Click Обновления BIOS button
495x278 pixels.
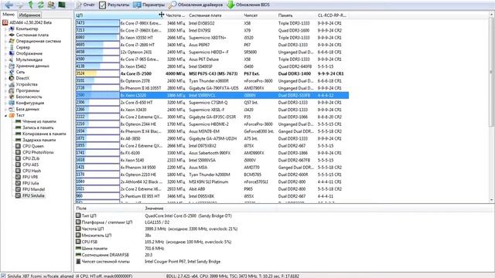click(x=248, y=5)
